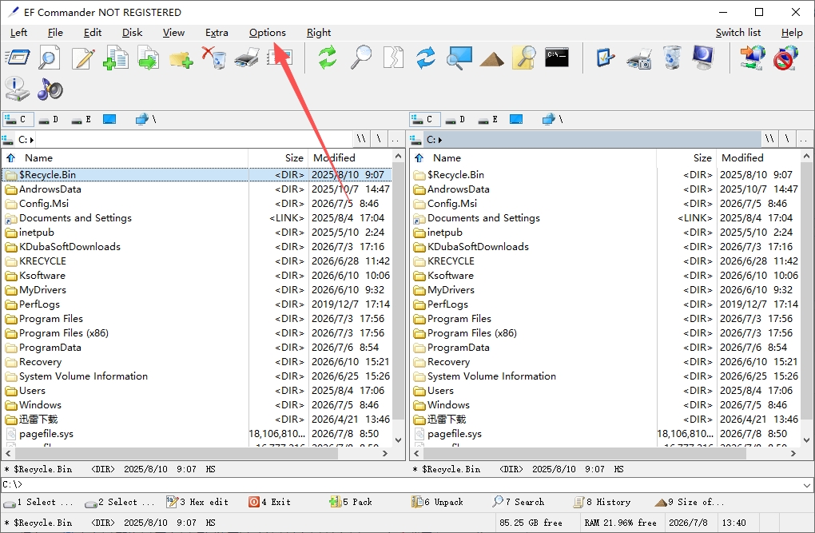Image resolution: width=815 pixels, height=533 pixels.
Task: Click the 5 Pack function button
Action: [x=351, y=502]
